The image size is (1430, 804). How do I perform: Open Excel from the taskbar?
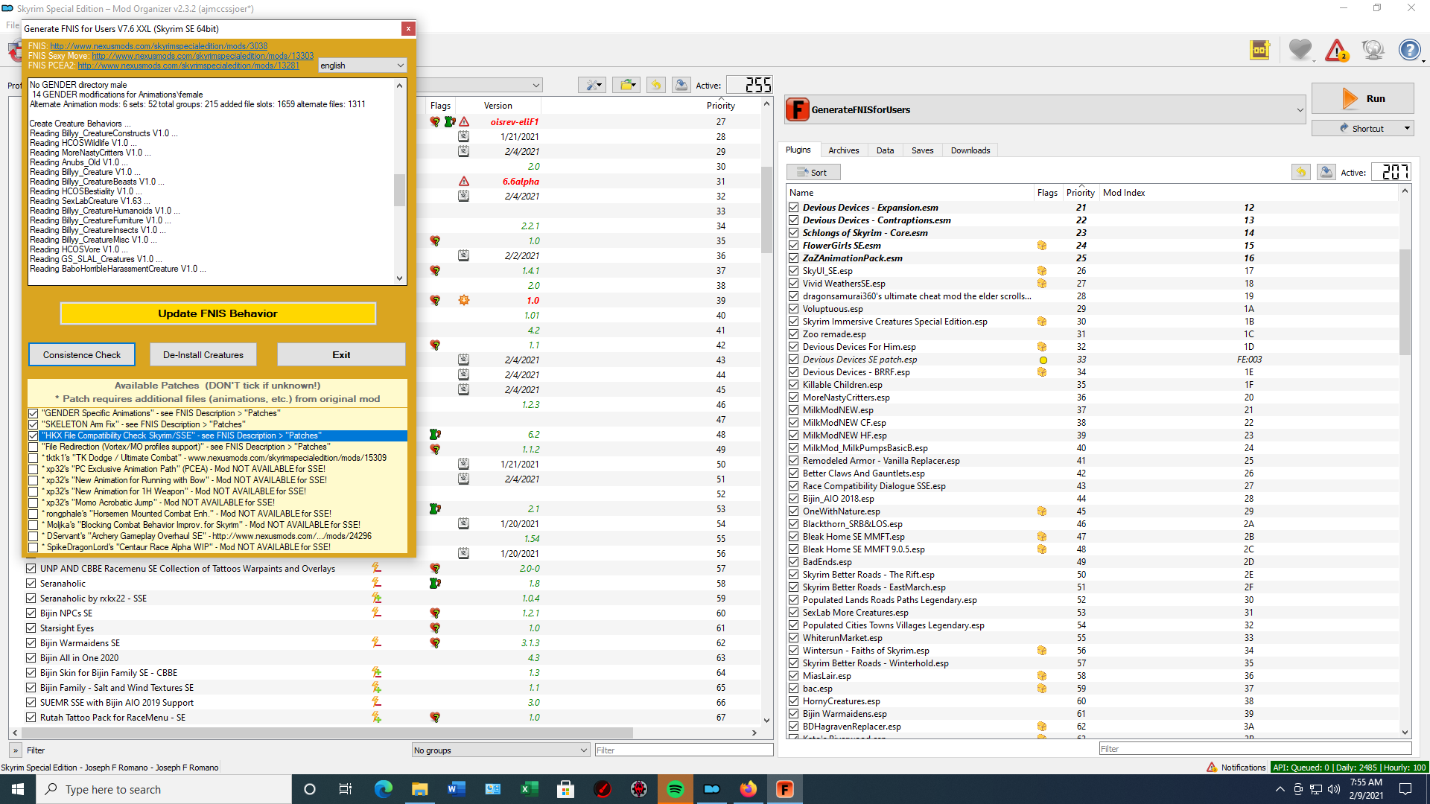(530, 789)
